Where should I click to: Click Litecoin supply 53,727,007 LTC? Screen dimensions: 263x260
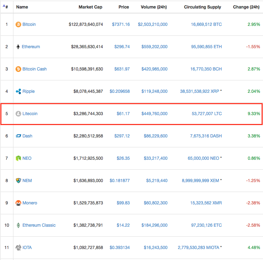[x=207, y=114]
